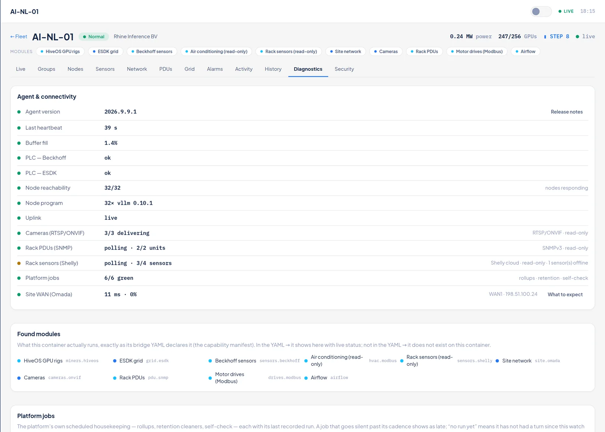The height and width of the screenshot is (432, 605).
Task: Open the Release notes link
Action: tap(566, 112)
